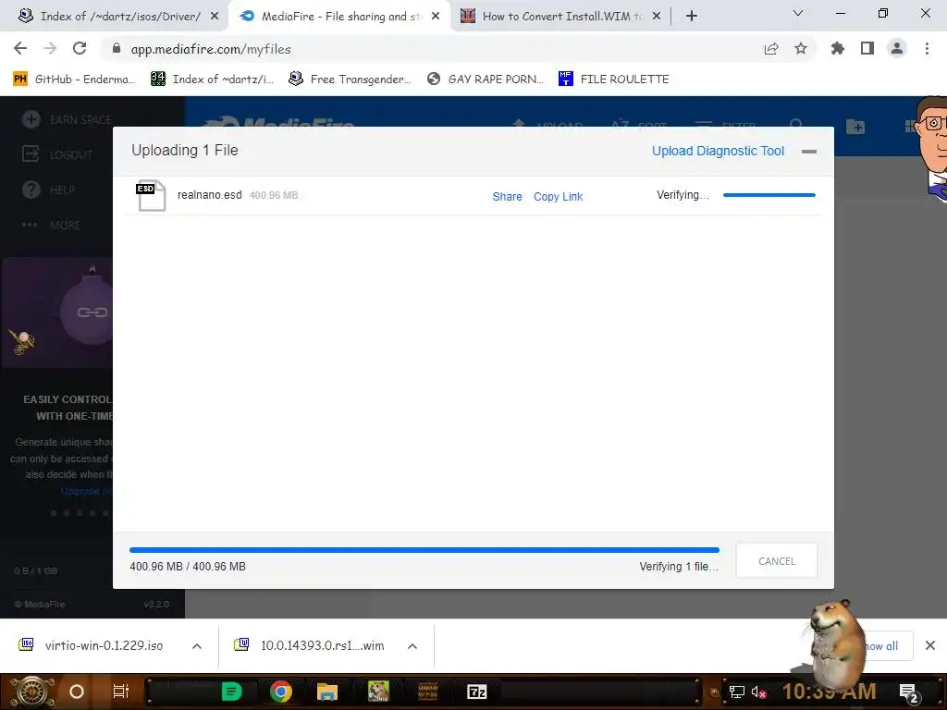
Task: Open the Chrome profile avatar
Action: (897, 49)
